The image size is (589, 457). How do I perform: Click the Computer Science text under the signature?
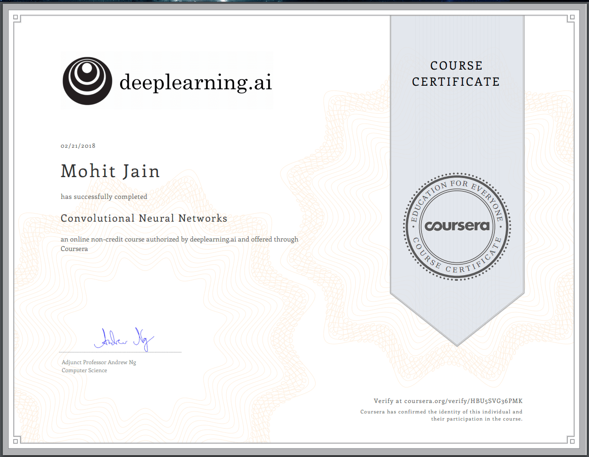tap(84, 370)
